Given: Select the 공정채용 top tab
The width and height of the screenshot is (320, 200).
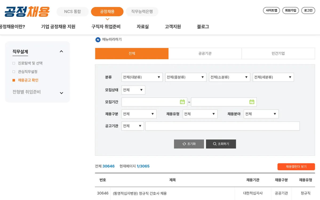Looking at the screenshot, I should (x=107, y=11).
